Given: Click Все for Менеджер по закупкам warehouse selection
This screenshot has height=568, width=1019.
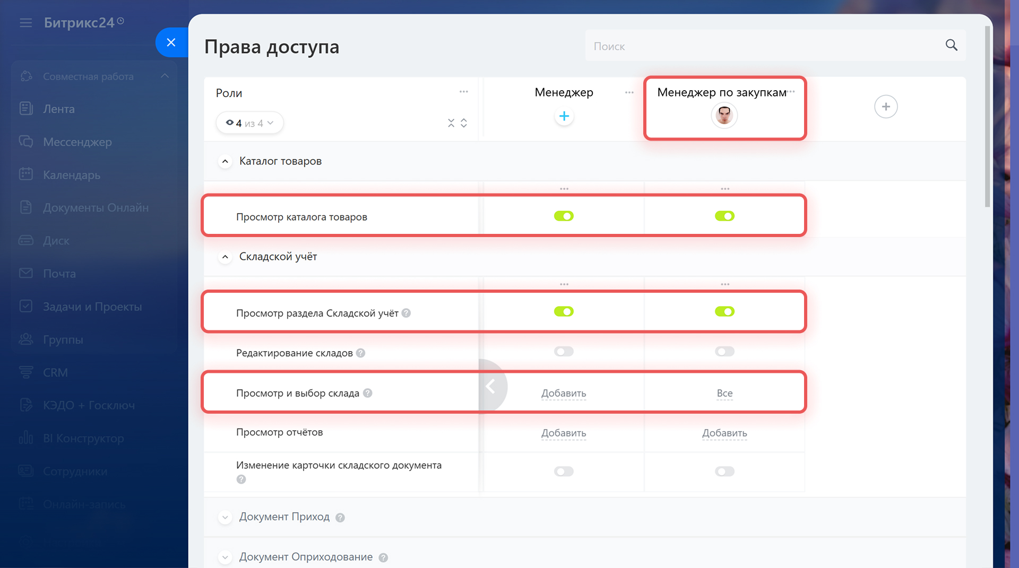Looking at the screenshot, I should pos(724,394).
